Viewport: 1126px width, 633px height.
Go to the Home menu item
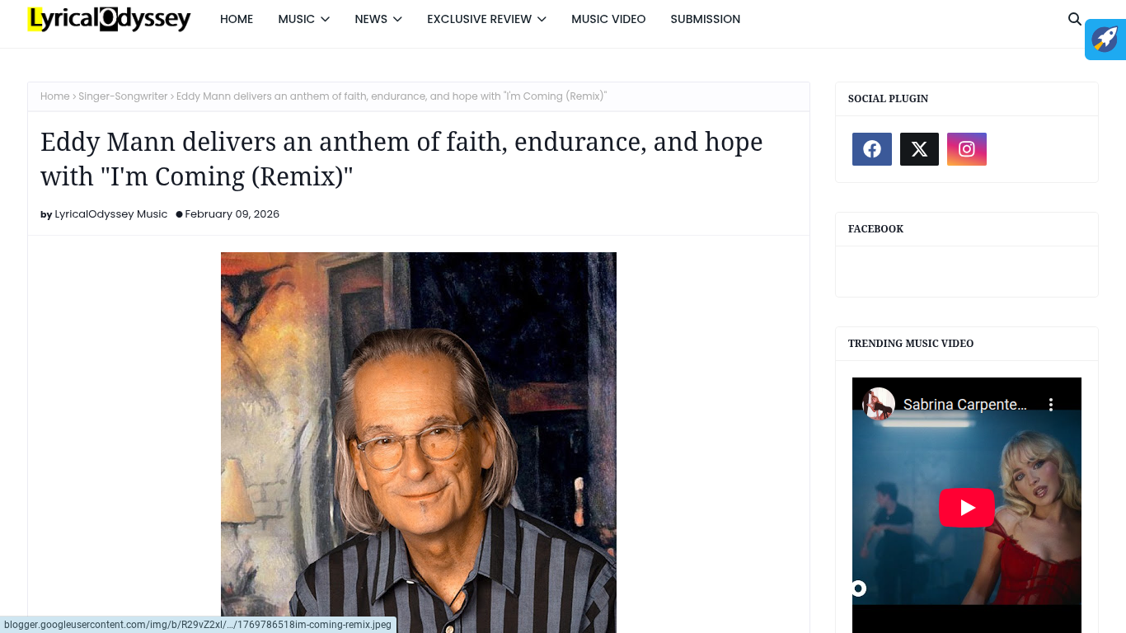coord(237,19)
